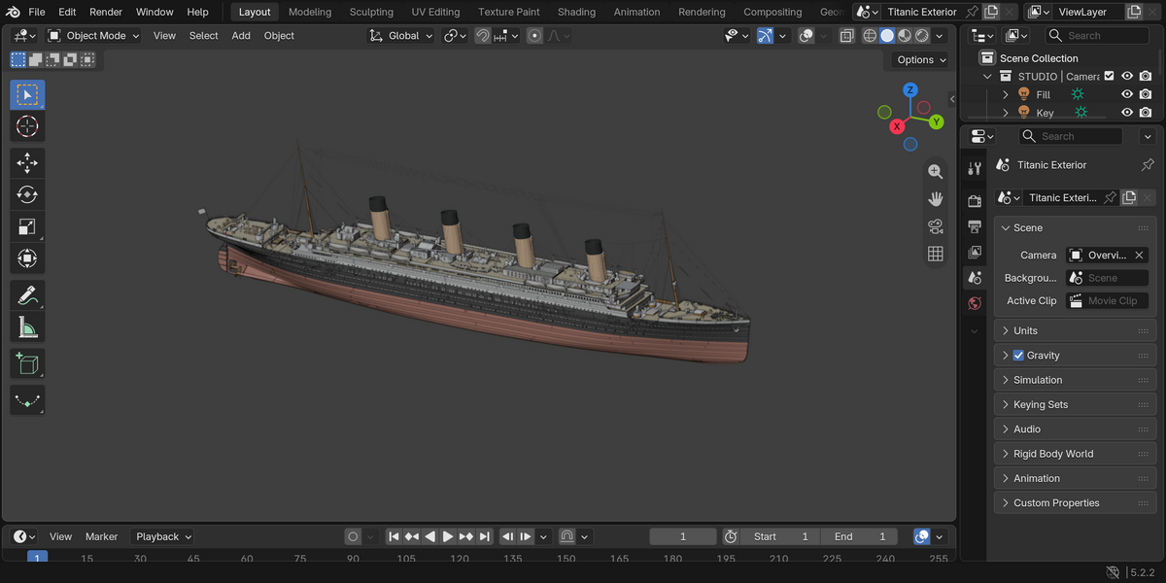1166x583 pixels.
Task: Expand the Units panel
Action: 1075,330
